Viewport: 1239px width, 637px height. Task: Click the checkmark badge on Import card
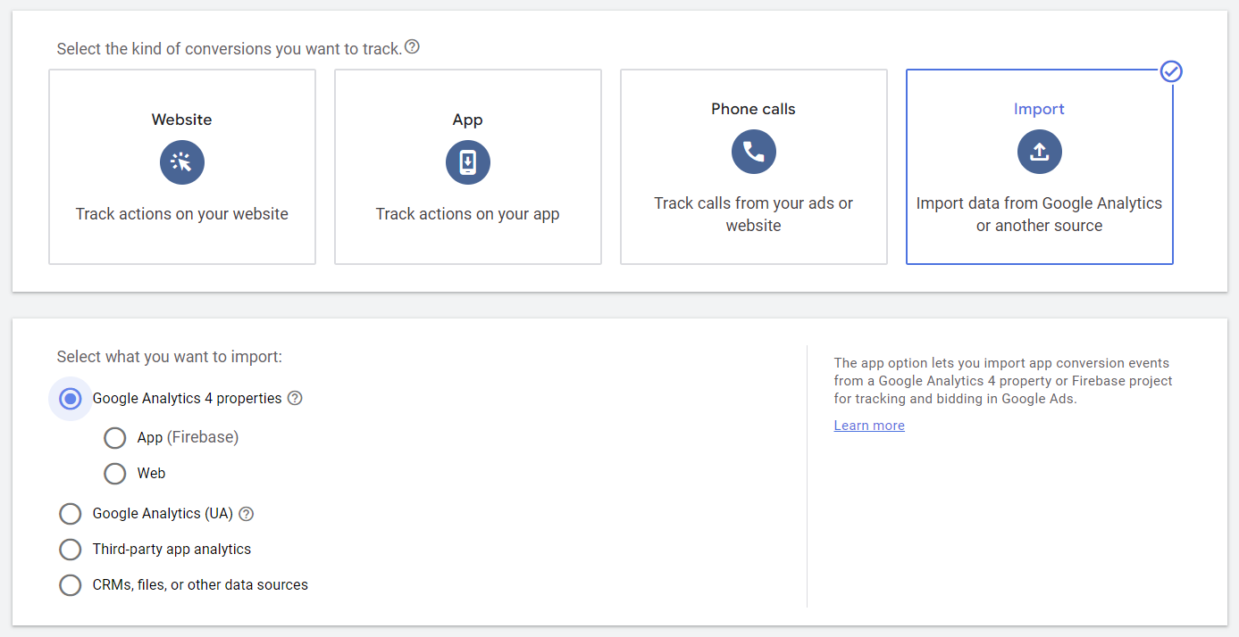pyautogui.click(x=1171, y=71)
